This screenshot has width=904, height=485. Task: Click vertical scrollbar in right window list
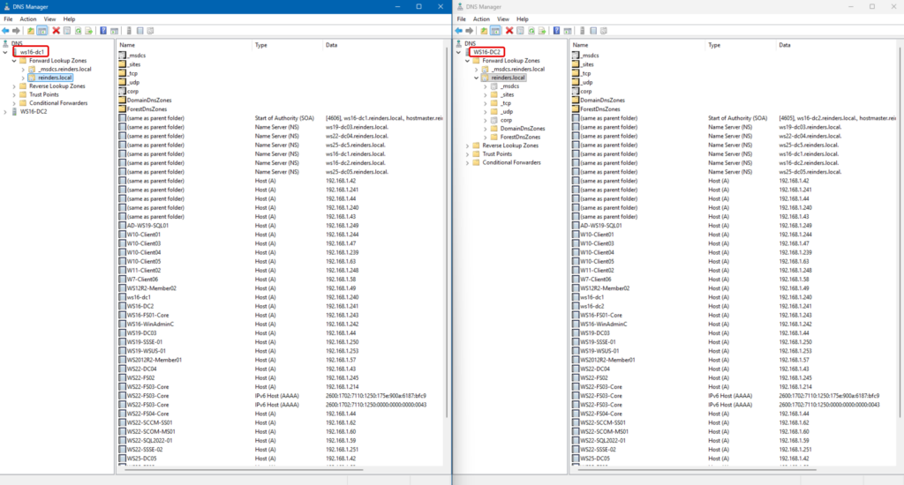coord(900,232)
